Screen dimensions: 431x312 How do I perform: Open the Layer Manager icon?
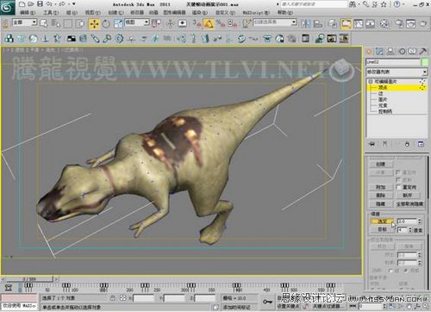tap(333, 23)
